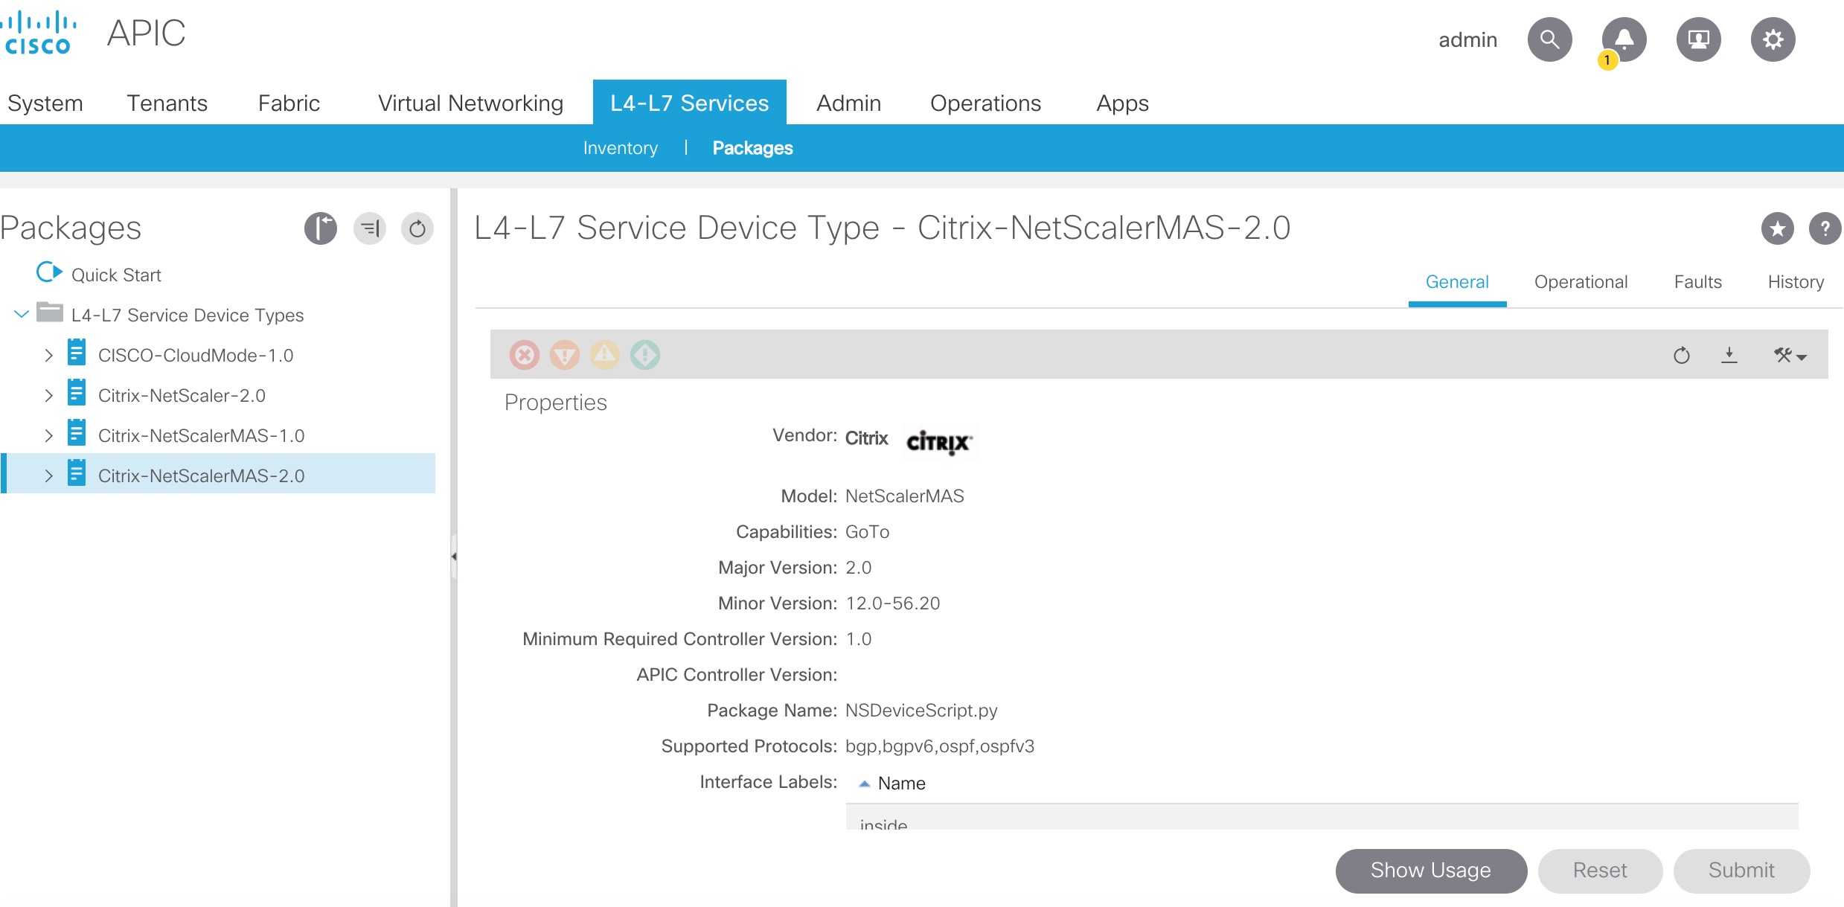Open the Virtual Networking menu
Screen dimensions: 1844x907
pyautogui.click(x=470, y=103)
